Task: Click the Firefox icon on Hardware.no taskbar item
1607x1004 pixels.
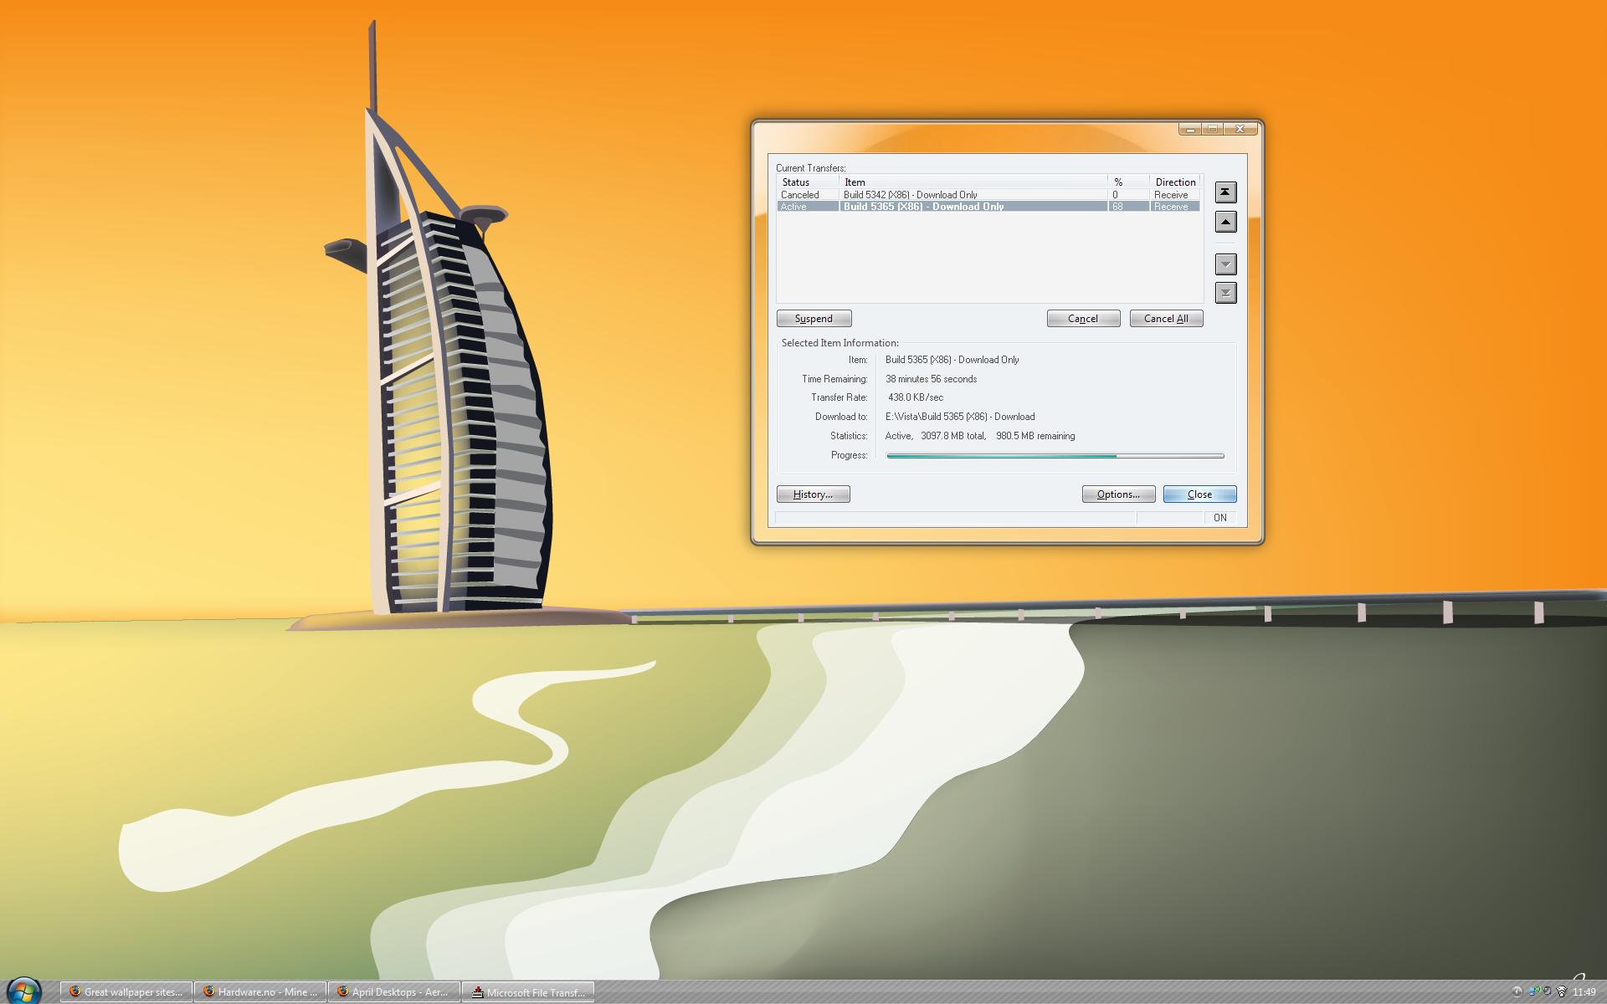Action: tap(209, 991)
